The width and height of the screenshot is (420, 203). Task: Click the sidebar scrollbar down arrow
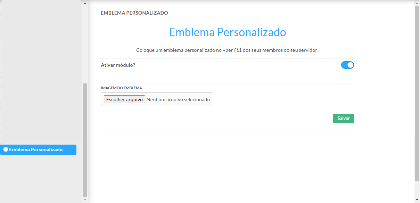85,200
